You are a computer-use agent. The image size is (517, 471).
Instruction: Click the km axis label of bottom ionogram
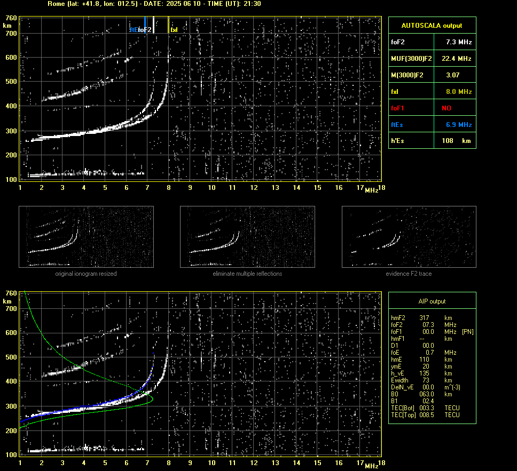pyautogui.click(x=7, y=301)
